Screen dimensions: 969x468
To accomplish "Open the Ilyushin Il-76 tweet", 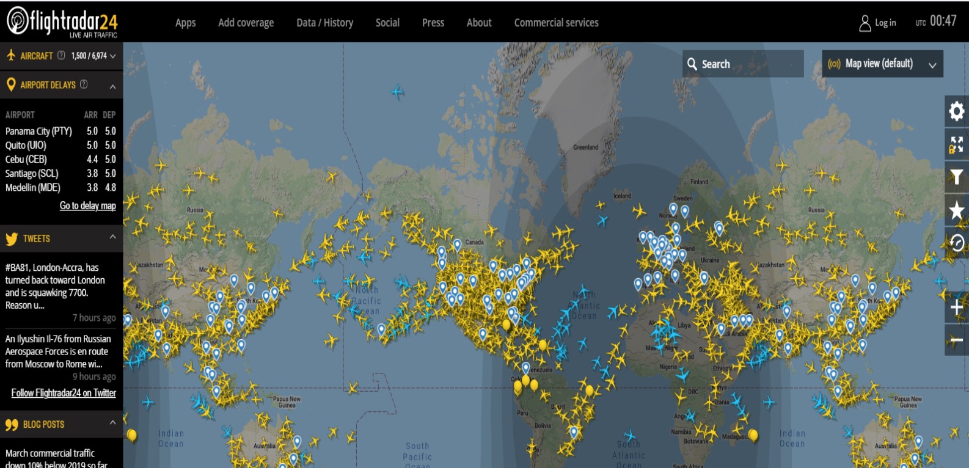I will (58, 351).
